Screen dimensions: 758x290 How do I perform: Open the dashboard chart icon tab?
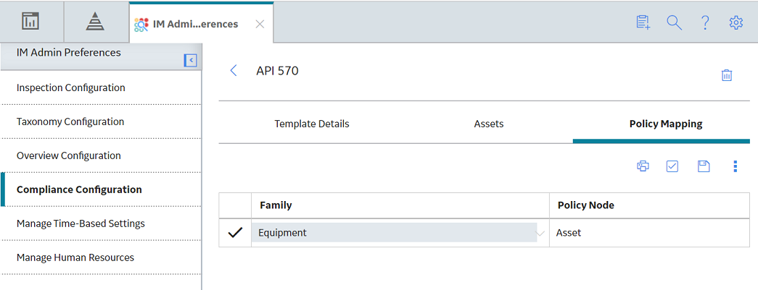(31, 22)
